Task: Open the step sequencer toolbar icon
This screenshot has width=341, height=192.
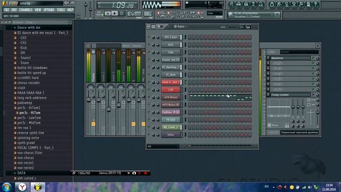Action: click(239, 4)
